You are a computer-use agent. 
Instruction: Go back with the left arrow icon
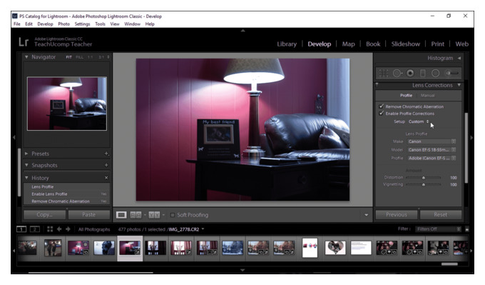pos(59,229)
